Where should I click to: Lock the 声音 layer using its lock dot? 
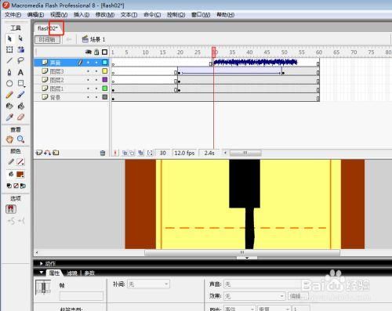coord(96,63)
